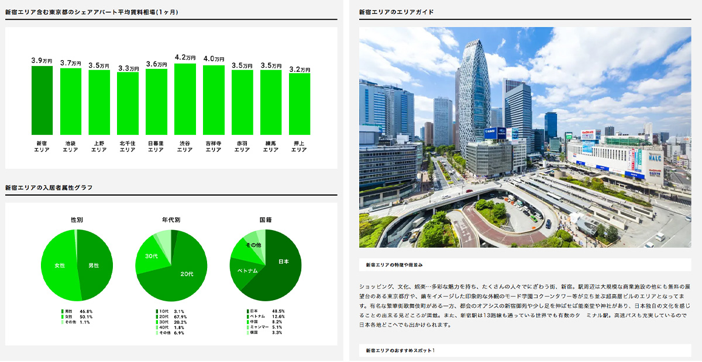Screen dimensions: 702x362
Task: Select the 吉祥寺エリア bar showing 4.0万円
Action: pyautogui.click(x=214, y=100)
